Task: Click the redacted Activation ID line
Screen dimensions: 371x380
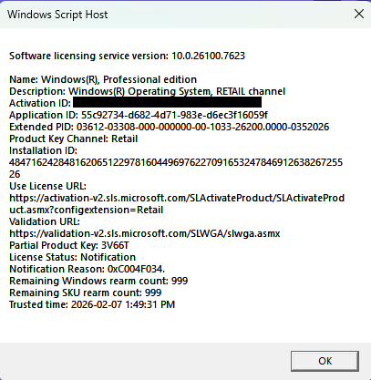Action: click(x=136, y=103)
